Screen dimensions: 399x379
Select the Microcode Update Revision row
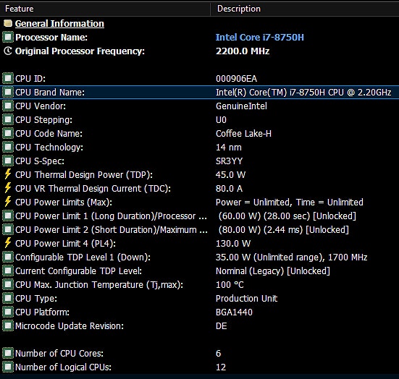[x=200, y=325]
